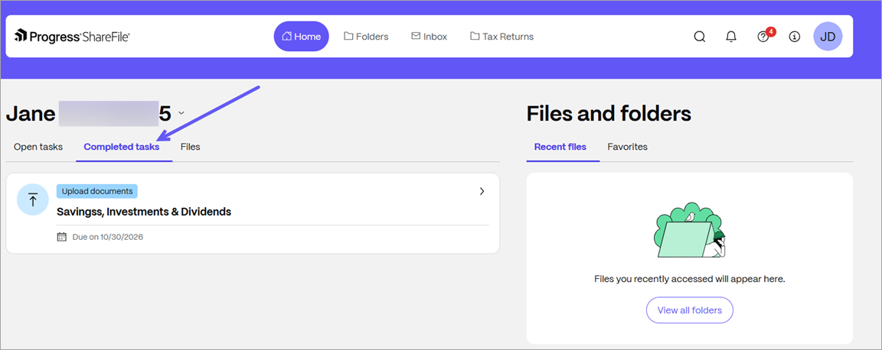This screenshot has height=350, width=882.
Task: Open help icon with badge 4
Action: coord(763,36)
